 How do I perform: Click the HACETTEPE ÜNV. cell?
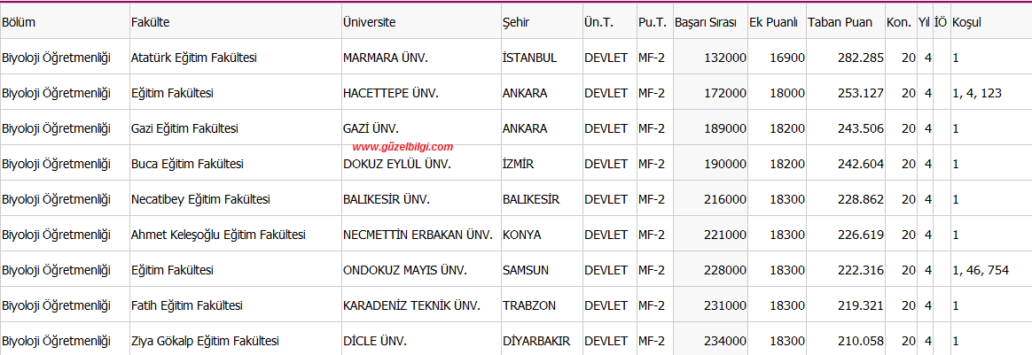tap(391, 93)
